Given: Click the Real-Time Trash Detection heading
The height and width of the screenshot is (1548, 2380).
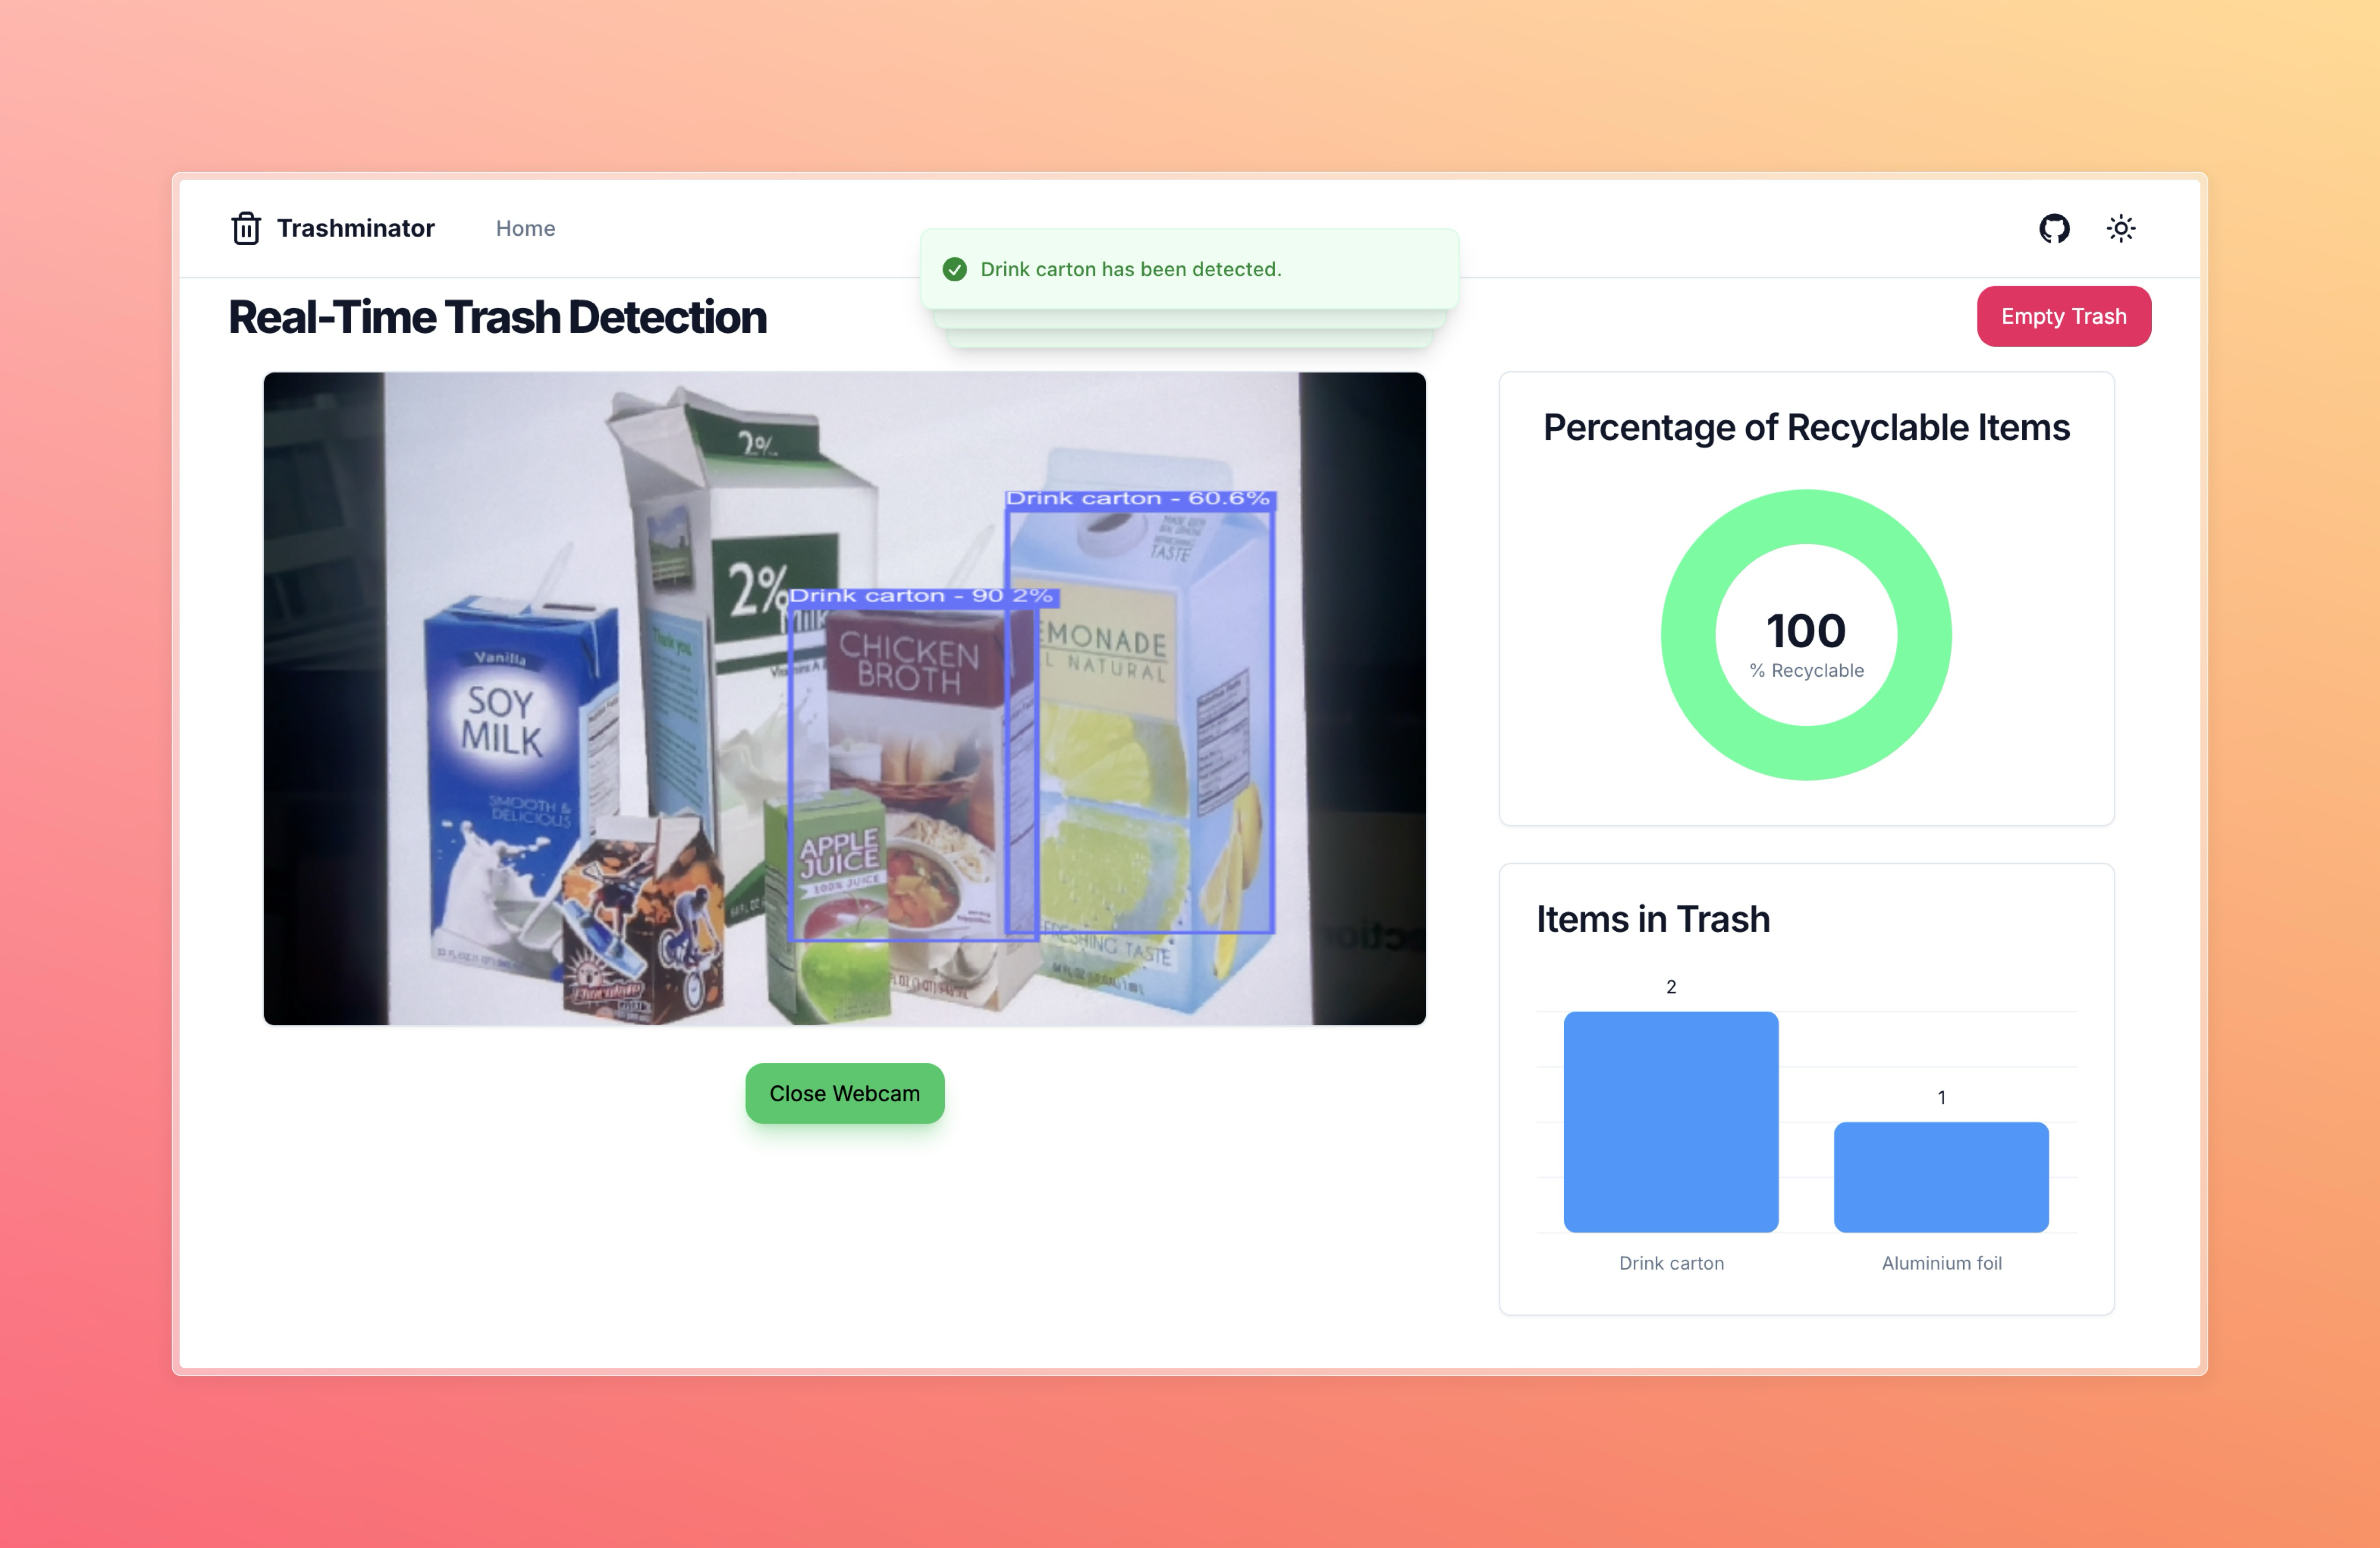Looking at the screenshot, I should click(497, 317).
